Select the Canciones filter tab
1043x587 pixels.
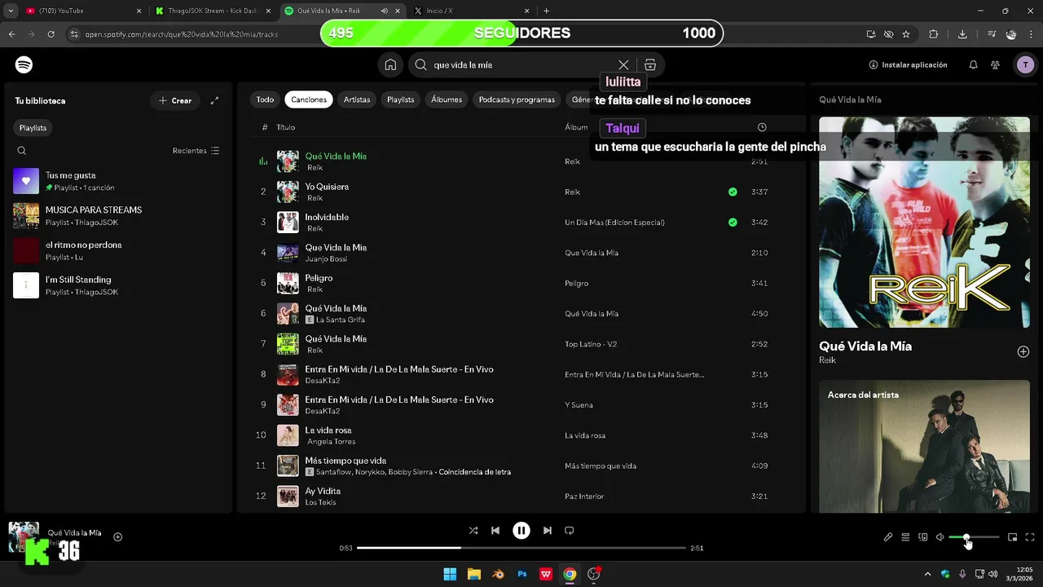(309, 99)
